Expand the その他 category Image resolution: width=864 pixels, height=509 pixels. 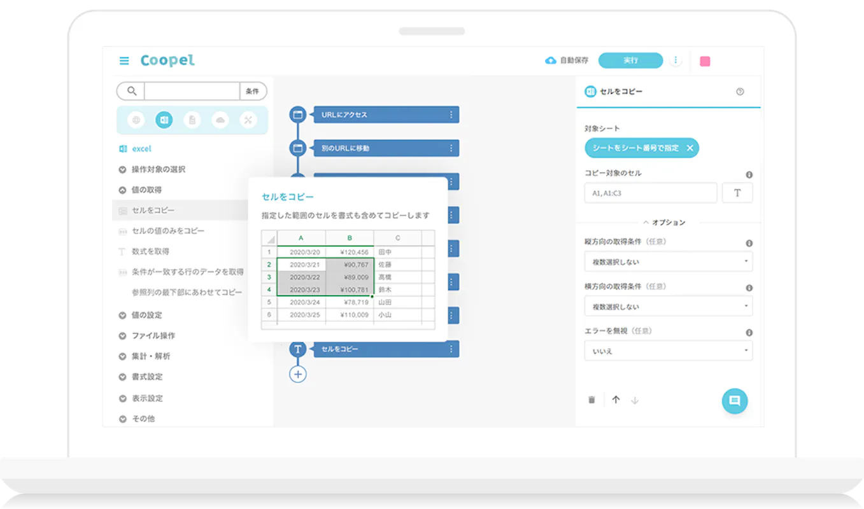tap(136, 419)
